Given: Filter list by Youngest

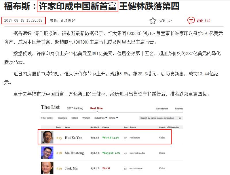Looking at the screenshot, I should coord(62,118).
